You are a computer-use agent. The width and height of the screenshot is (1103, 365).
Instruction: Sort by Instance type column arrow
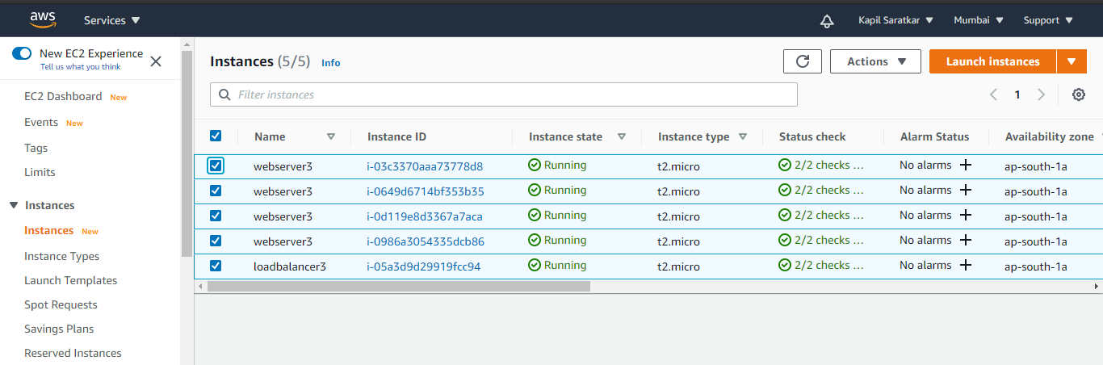tap(743, 137)
